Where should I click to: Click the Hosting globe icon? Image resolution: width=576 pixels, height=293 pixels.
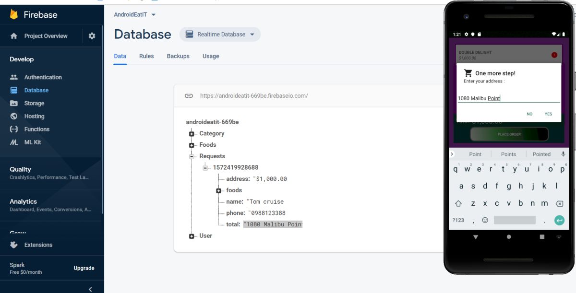tap(14, 116)
